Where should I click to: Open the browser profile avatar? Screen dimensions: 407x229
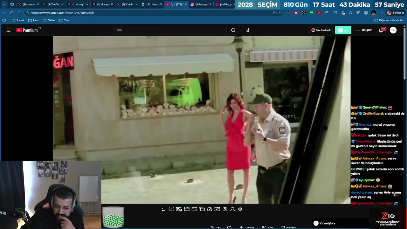[x=373, y=13]
